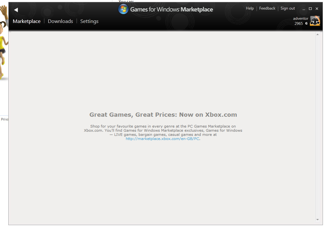This screenshot has height=228, width=329.
Task: Click the Windows logo orb icon
Action: [123, 9]
